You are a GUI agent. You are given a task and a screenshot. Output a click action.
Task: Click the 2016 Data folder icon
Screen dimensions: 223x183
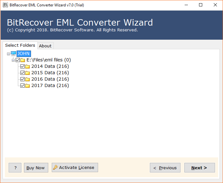27,79
